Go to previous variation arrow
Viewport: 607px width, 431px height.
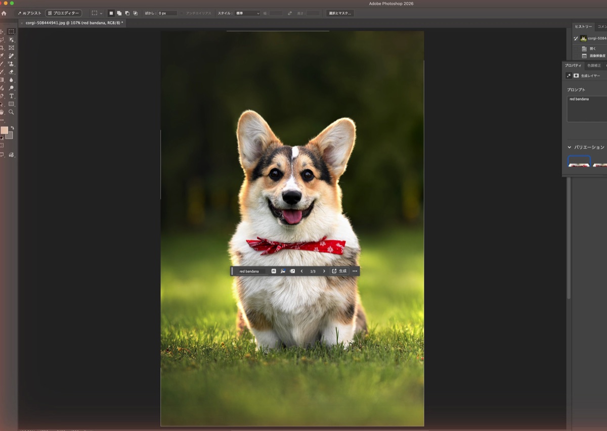[302, 271]
